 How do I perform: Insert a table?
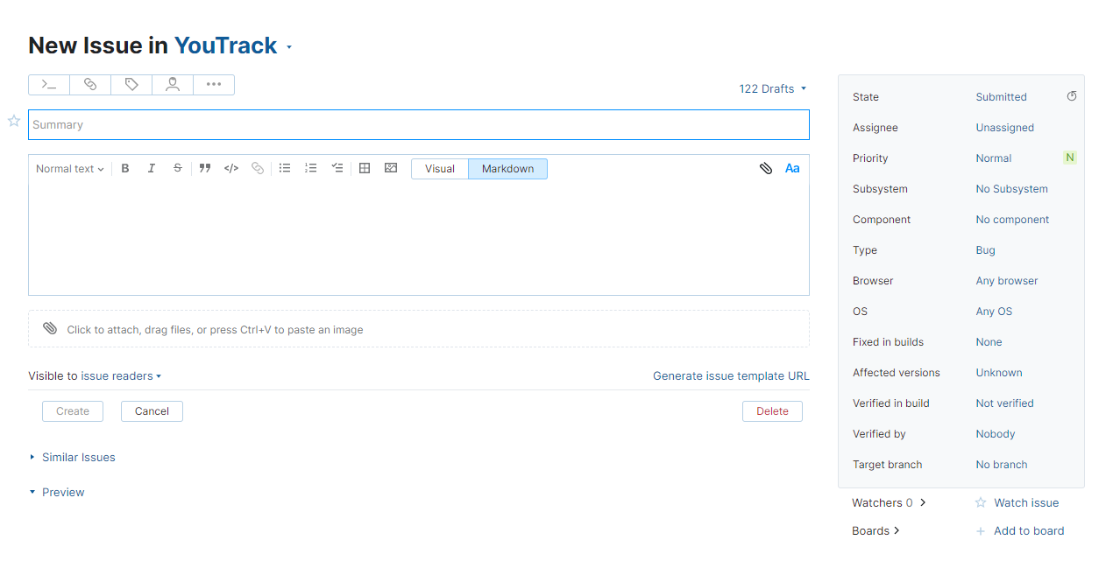click(365, 168)
